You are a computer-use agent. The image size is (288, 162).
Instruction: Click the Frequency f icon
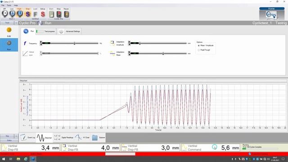click(25, 43)
